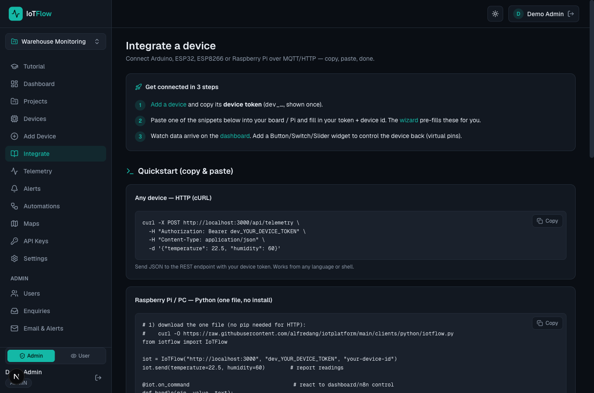Click the Automations workflow icon
Viewport: 594px width, 393px height.
[14, 206]
